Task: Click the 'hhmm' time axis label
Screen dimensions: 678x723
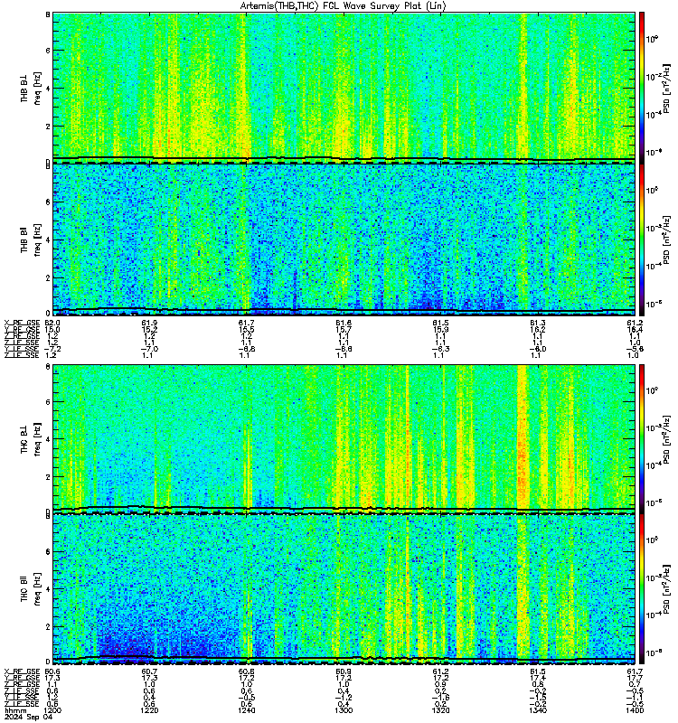Action: pyautogui.click(x=14, y=710)
